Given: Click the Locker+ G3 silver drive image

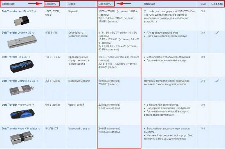Looking at the screenshot, I should 22,42.
